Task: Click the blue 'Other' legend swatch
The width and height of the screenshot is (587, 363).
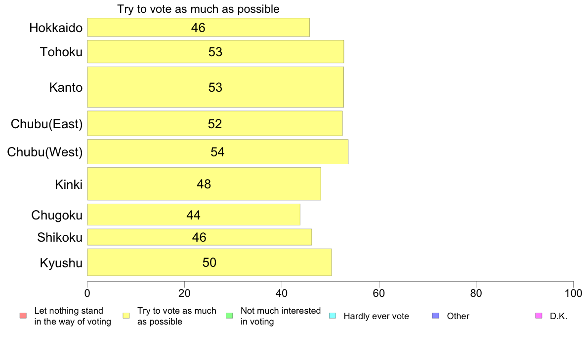Action: coord(436,316)
